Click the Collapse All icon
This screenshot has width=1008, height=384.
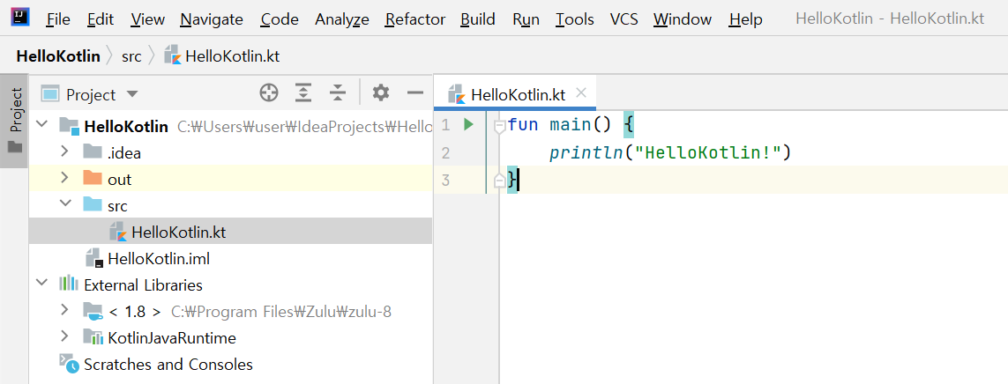click(x=338, y=93)
